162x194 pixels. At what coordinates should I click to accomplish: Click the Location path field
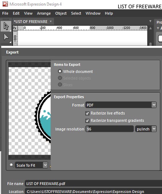point(94,191)
